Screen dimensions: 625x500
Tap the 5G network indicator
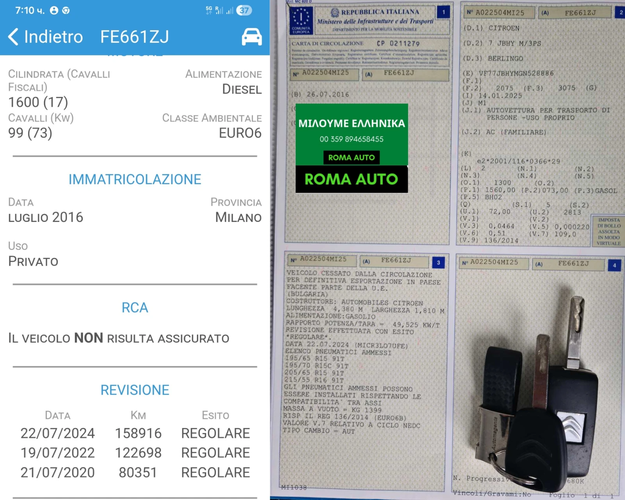click(x=209, y=10)
